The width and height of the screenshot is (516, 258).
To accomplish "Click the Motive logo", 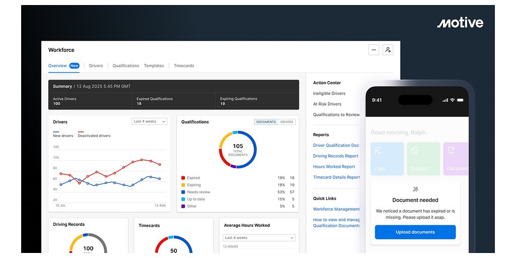I will click(x=460, y=23).
